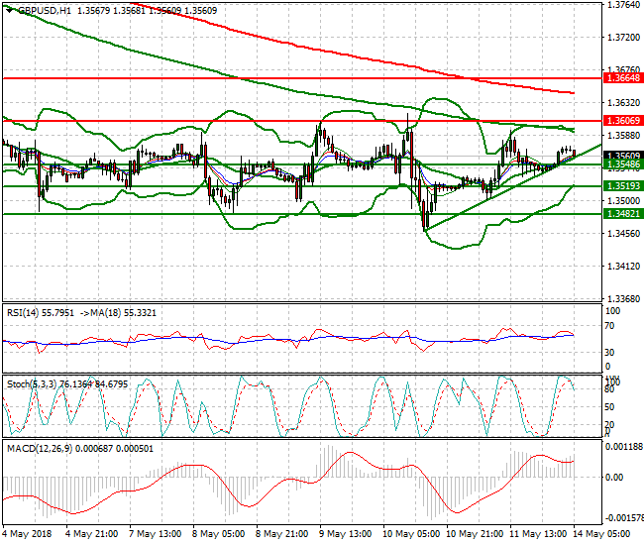
Task: Select the red 1.36648 resistance price tag
Action: [623, 78]
